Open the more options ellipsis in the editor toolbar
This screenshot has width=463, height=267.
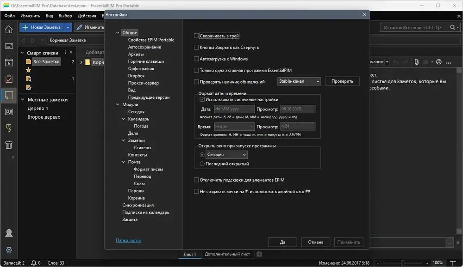pyautogui.click(x=449, y=62)
